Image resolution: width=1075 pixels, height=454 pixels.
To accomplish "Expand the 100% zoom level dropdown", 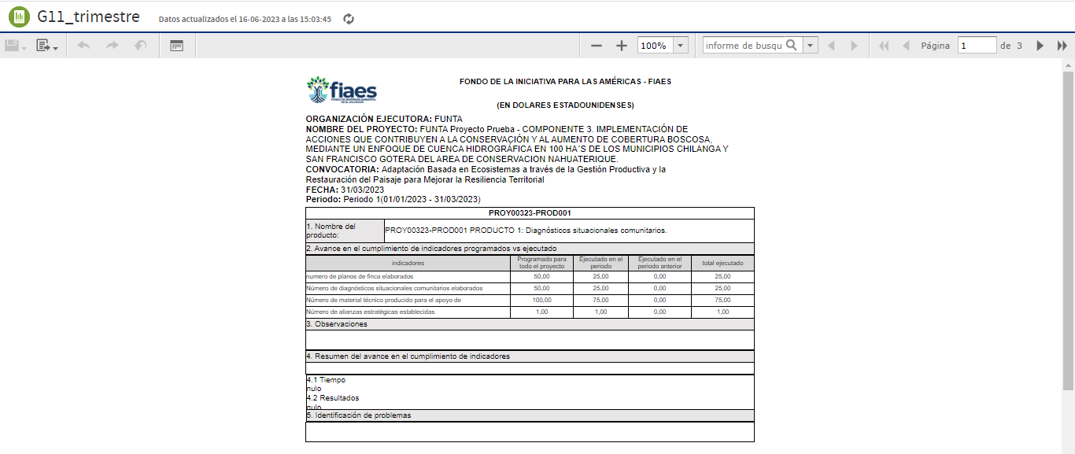I will click(x=681, y=46).
